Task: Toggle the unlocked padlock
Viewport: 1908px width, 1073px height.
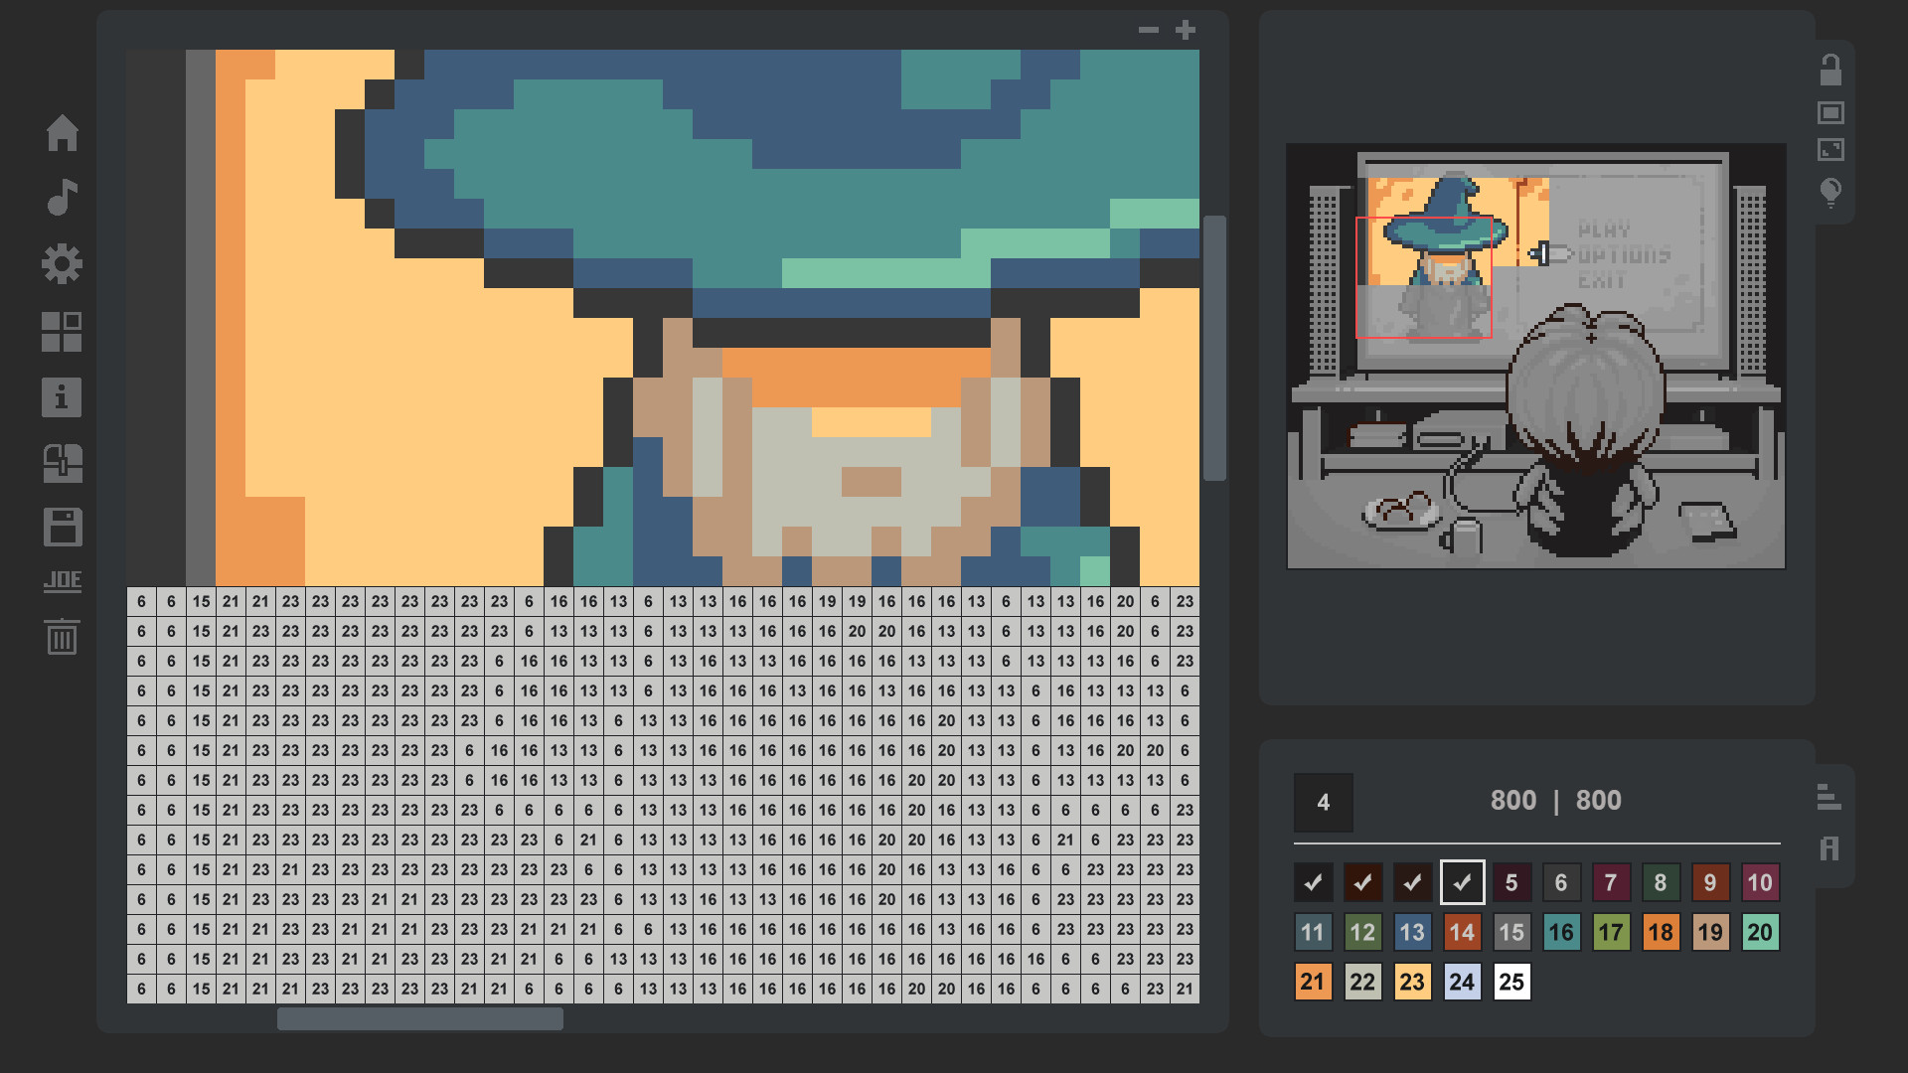Action: (x=1831, y=68)
